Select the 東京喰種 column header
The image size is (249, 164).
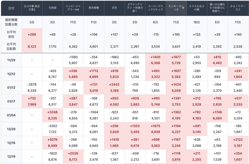[94, 8]
